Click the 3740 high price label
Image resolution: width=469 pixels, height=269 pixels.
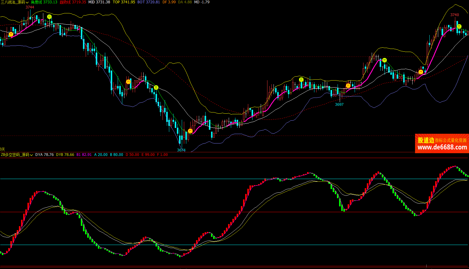[x=455, y=15]
